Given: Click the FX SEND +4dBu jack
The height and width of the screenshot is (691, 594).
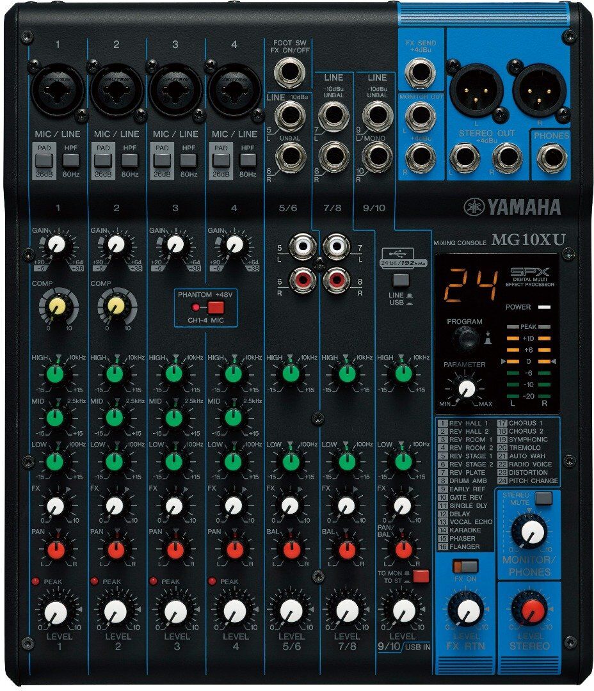Looking at the screenshot, I should click(421, 73).
